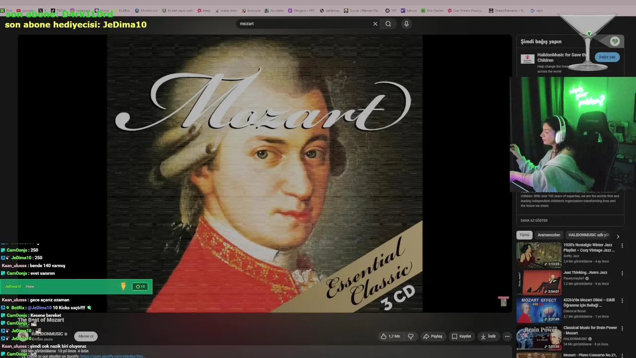The width and height of the screenshot is (636, 358).
Task: Open menu for 432Hz'de Mozart Etkisi video
Action: coord(622,301)
